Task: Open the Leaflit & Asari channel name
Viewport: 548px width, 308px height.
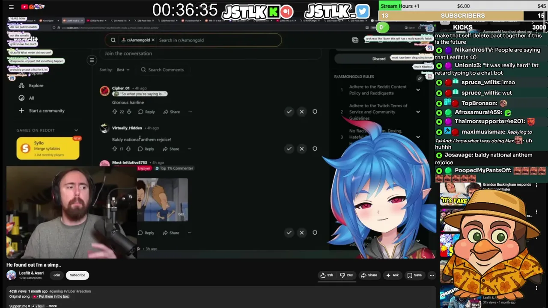Action: click(31, 273)
